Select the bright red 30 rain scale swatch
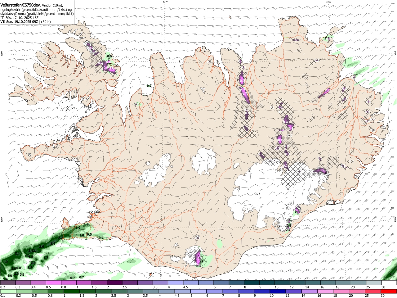 point(389,291)
